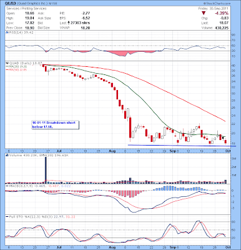Click the PE value -2.77

coord(86,13)
